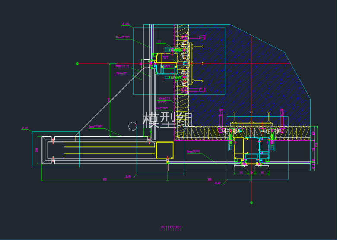Click the magenta drawing title at bottom
The width and height of the screenshot is (337, 240).
point(171,228)
